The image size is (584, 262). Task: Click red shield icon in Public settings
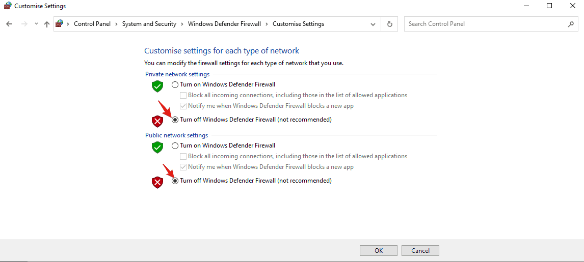tap(157, 182)
